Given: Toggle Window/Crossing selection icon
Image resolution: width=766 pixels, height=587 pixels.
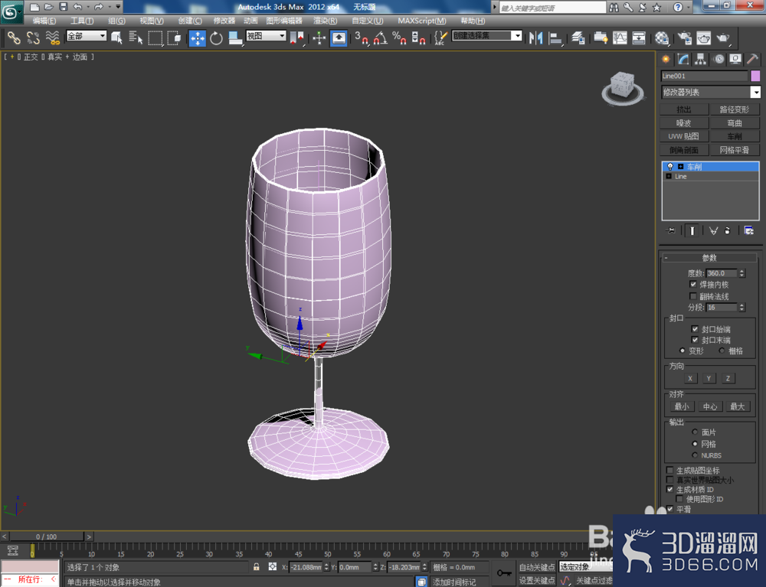Looking at the screenshot, I should (173, 38).
